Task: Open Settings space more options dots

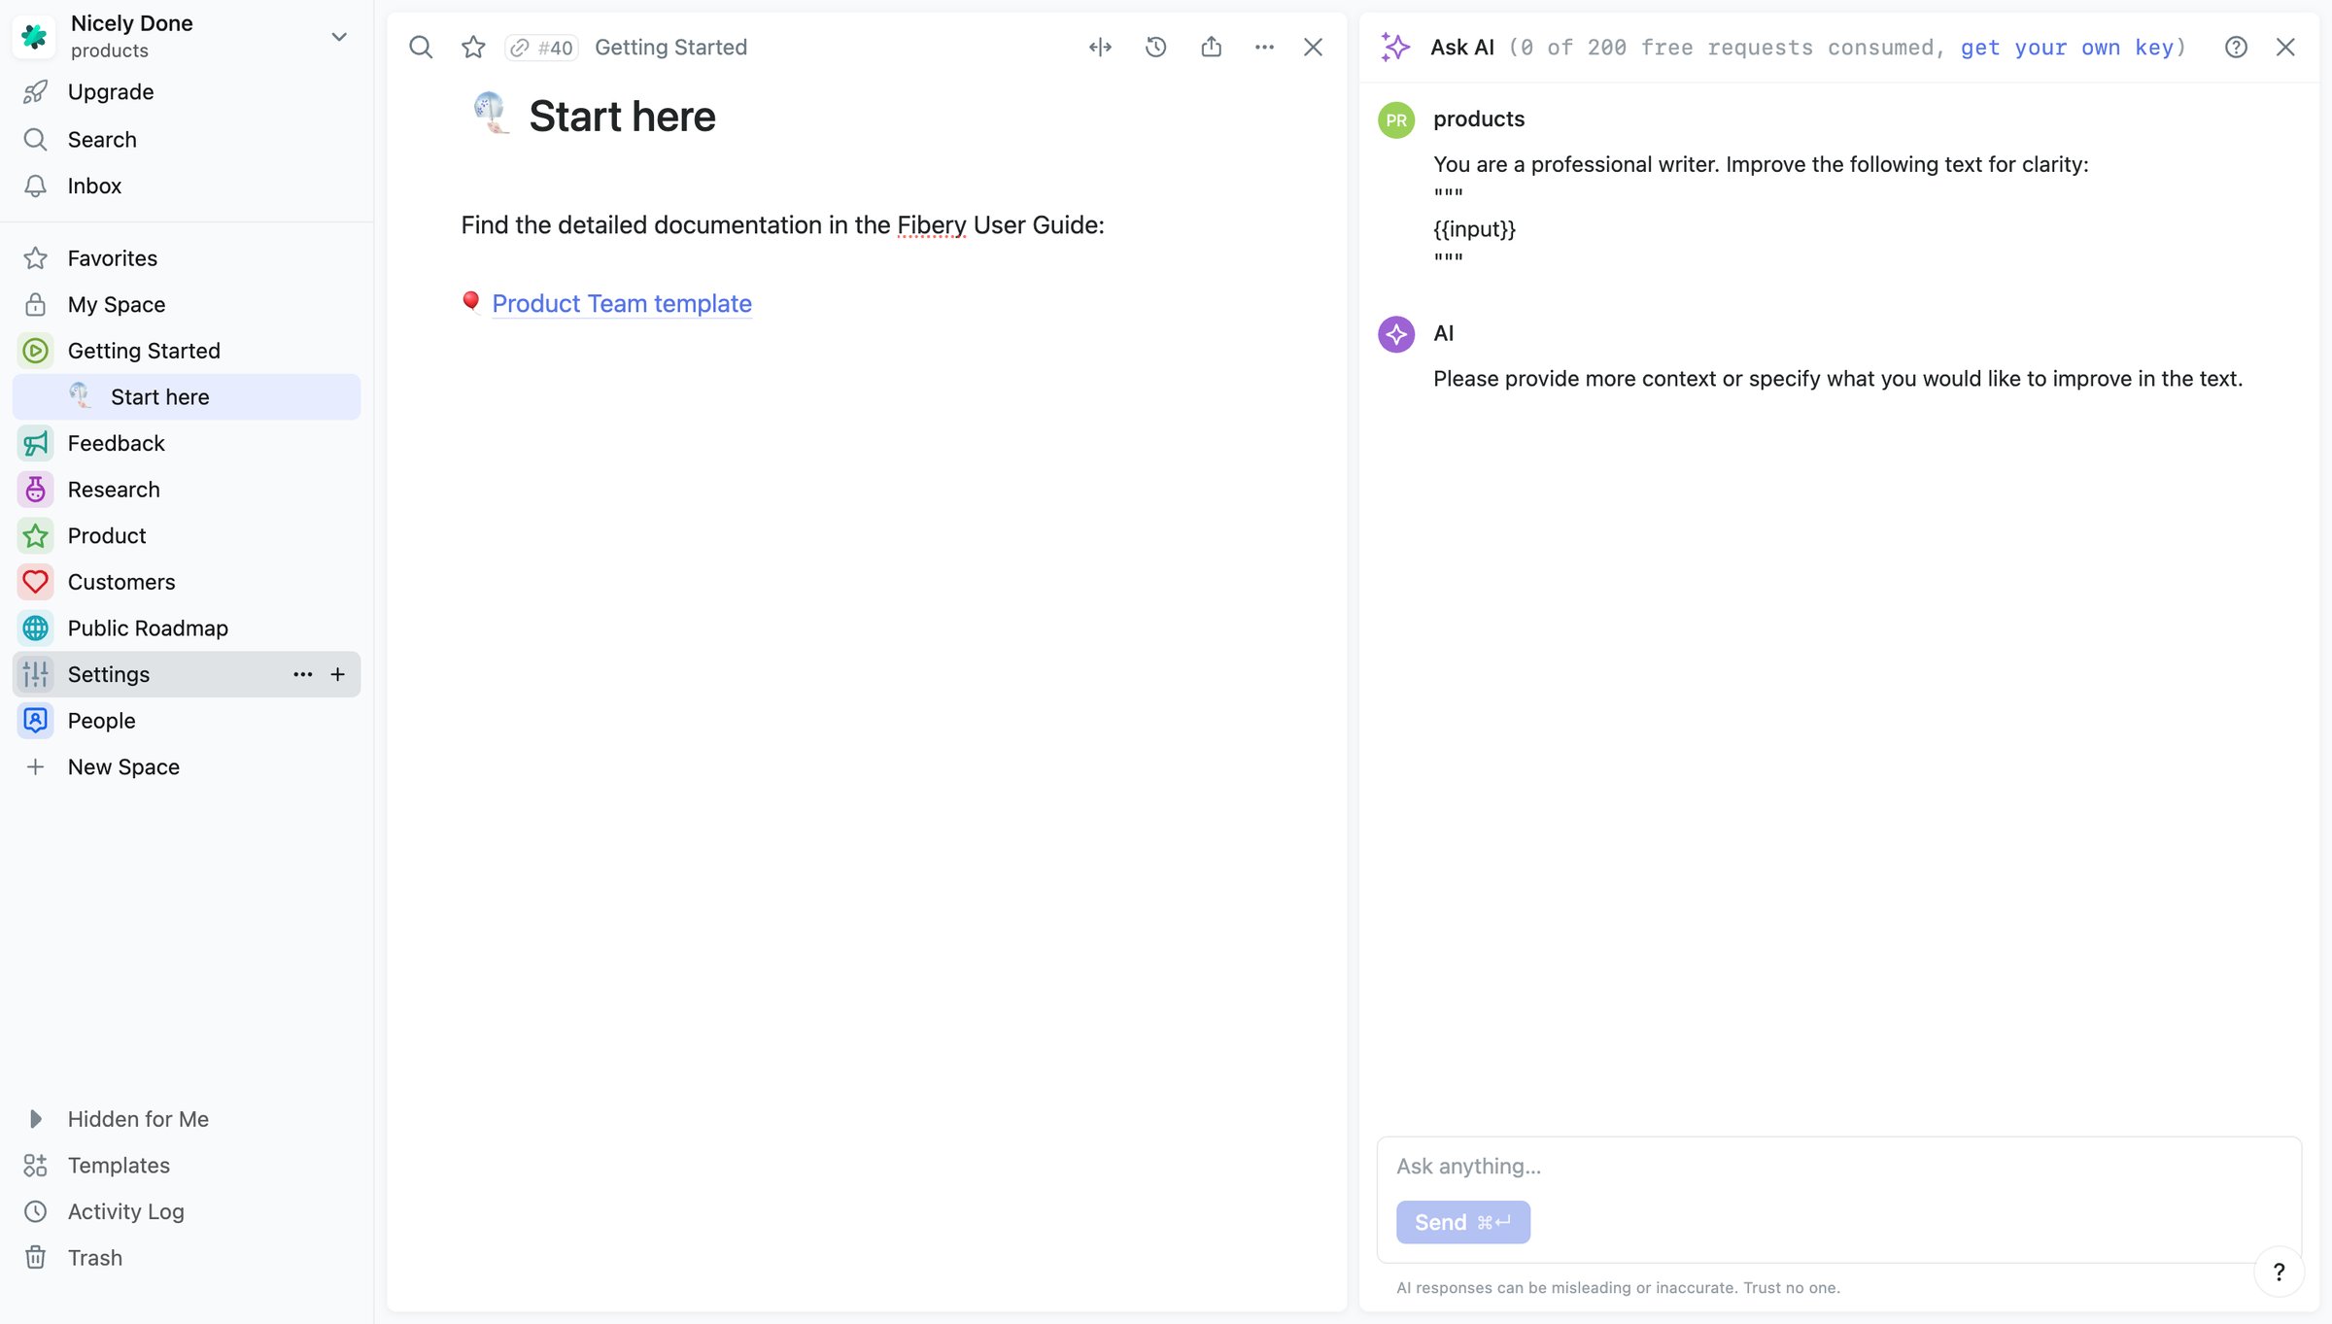Action: coord(303,674)
